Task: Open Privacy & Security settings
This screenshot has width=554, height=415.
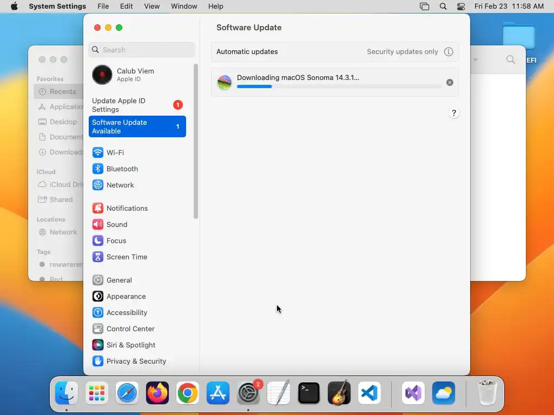Action: click(137, 362)
